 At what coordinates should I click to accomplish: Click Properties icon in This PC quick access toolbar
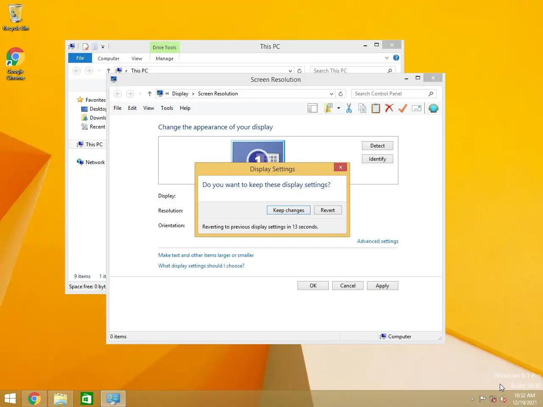86,47
